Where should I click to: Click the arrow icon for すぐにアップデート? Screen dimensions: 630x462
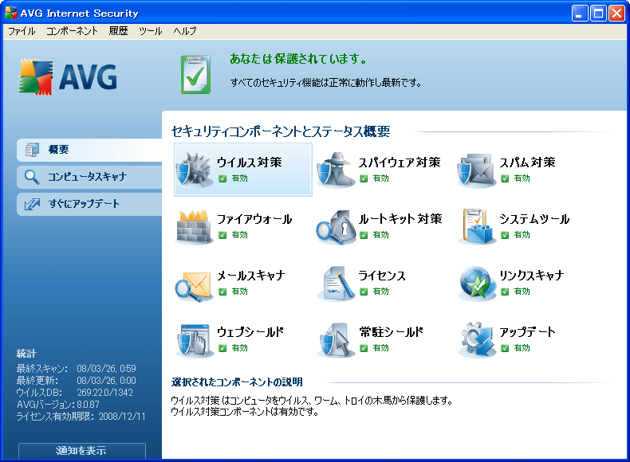pyautogui.click(x=32, y=204)
